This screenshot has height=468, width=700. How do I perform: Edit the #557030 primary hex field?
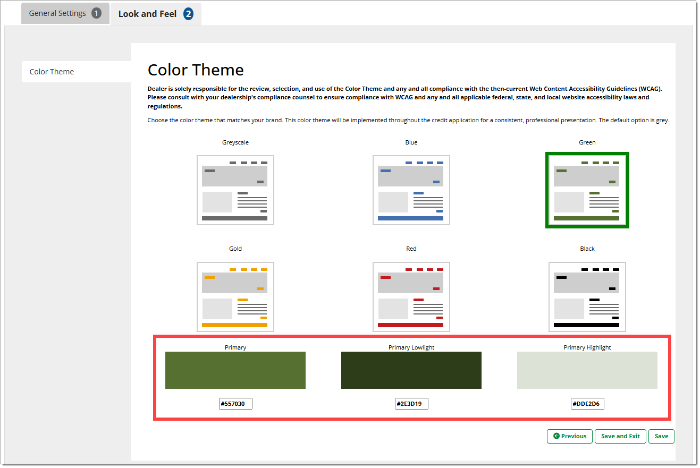click(235, 404)
